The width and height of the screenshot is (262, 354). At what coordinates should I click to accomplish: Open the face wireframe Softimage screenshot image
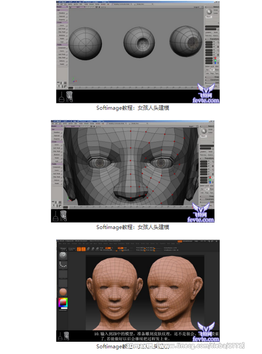point(132,171)
